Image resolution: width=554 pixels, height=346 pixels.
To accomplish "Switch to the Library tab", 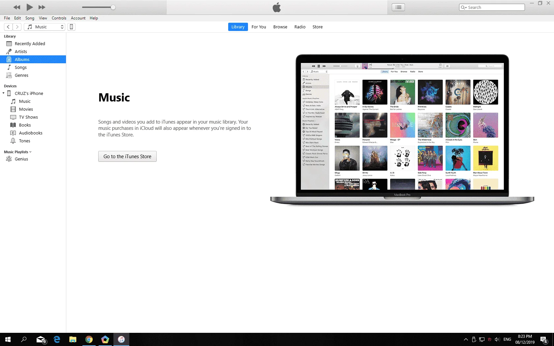I will [x=238, y=27].
